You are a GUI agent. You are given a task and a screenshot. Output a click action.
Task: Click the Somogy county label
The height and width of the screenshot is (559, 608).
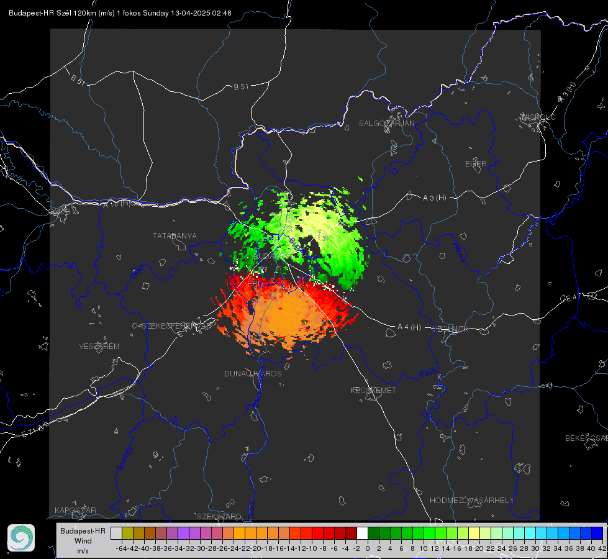pyautogui.click(x=125, y=458)
